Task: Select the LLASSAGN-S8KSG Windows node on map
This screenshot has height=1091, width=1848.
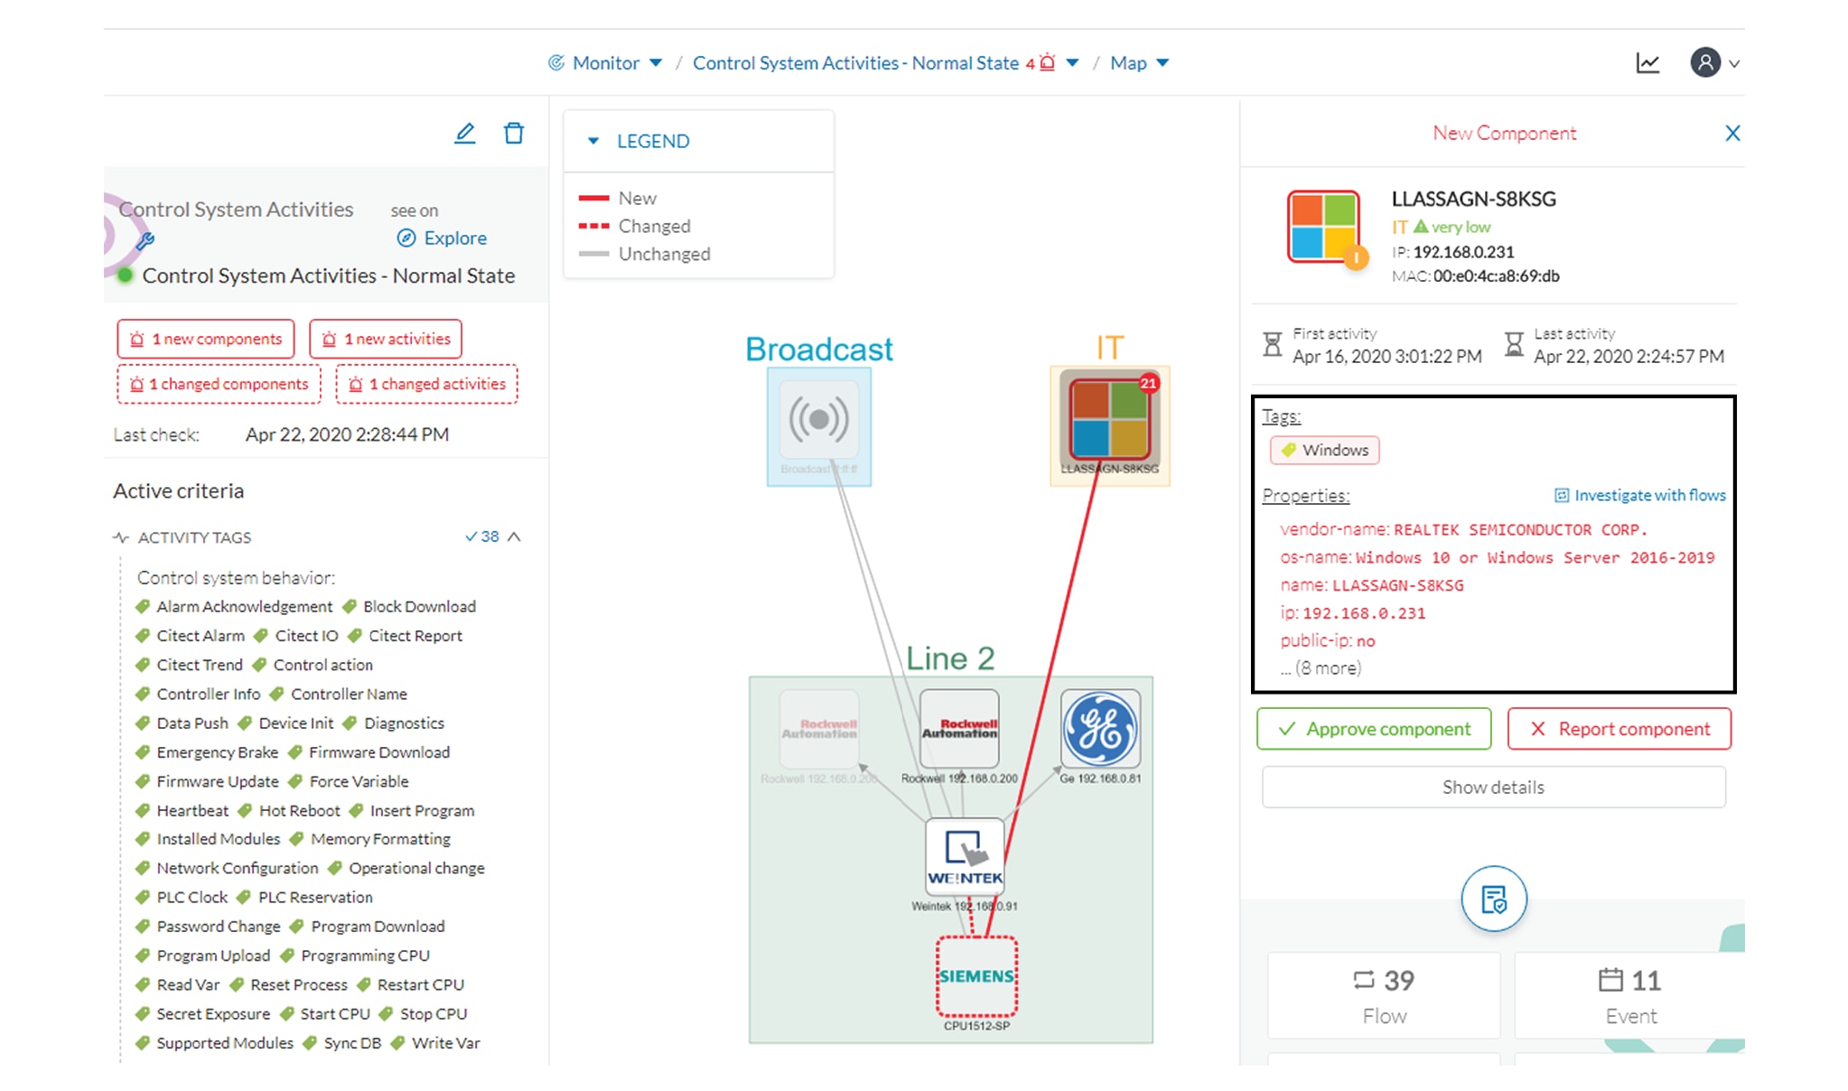Action: click(1109, 419)
